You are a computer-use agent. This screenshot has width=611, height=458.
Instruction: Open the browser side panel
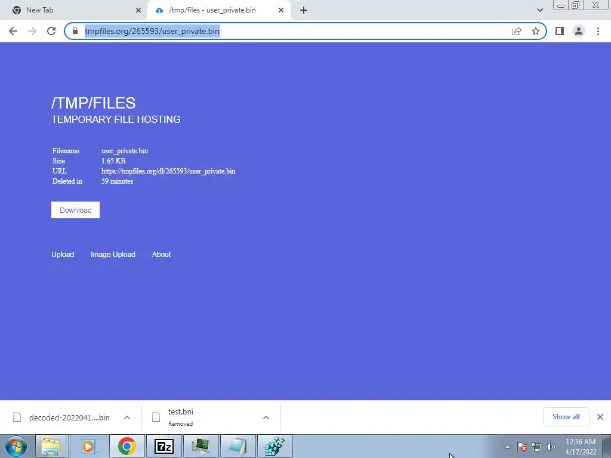tap(560, 31)
